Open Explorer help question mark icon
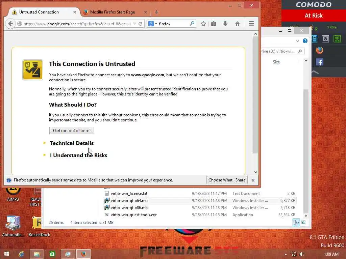 pos(305,41)
